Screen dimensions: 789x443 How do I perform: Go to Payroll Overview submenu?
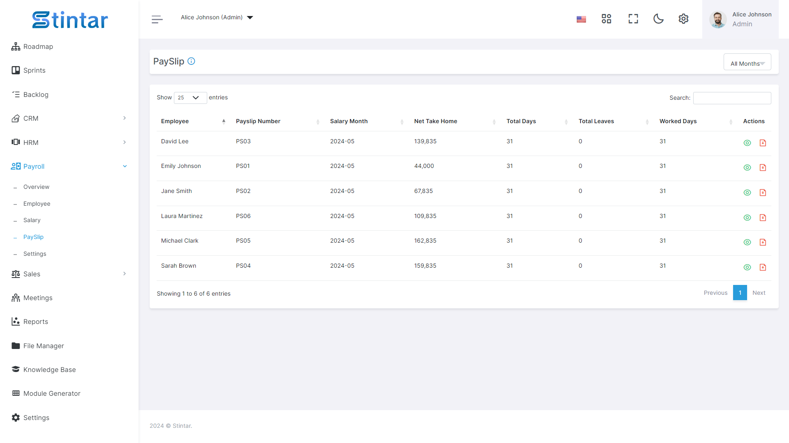pyautogui.click(x=36, y=187)
